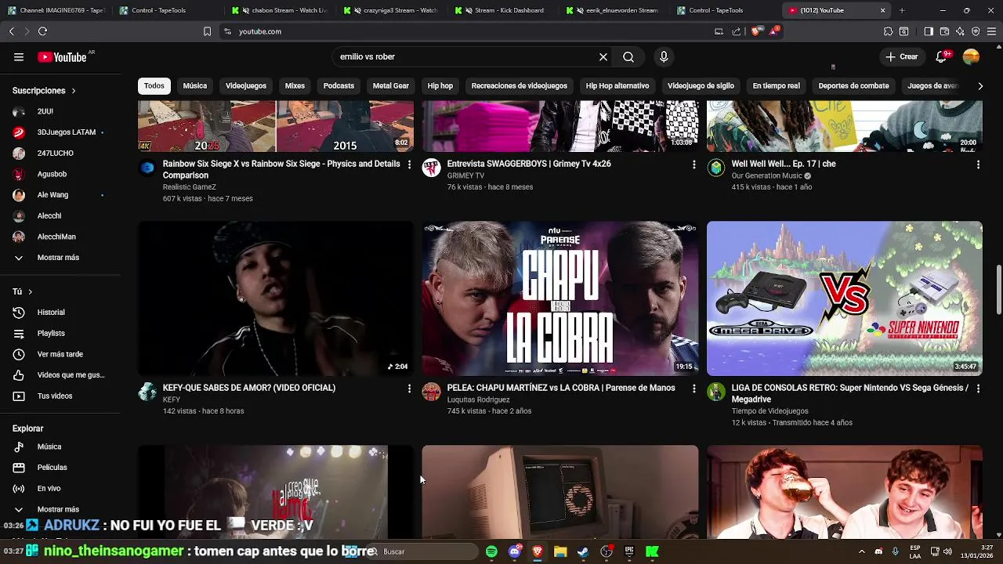Image resolution: width=1003 pixels, height=564 pixels.
Task: Go to YouTube home via logo
Action: tap(62, 57)
